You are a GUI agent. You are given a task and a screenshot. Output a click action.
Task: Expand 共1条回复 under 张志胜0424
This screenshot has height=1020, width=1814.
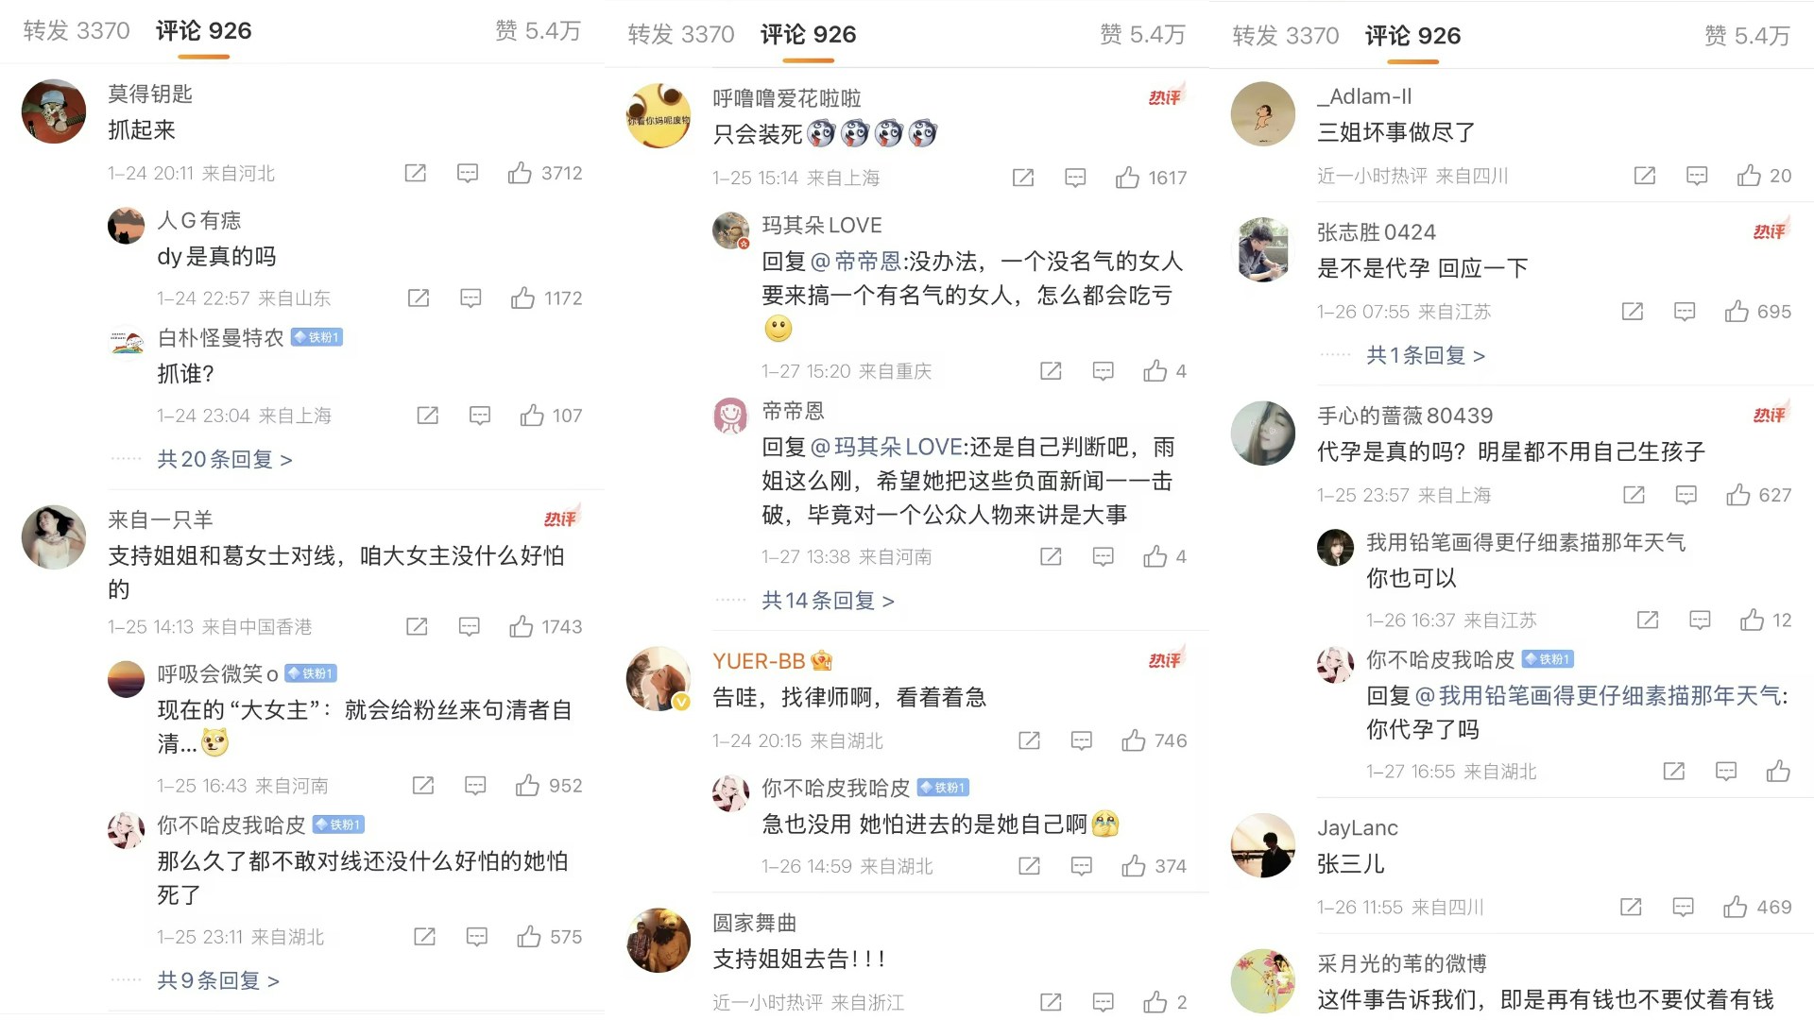tap(1426, 356)
